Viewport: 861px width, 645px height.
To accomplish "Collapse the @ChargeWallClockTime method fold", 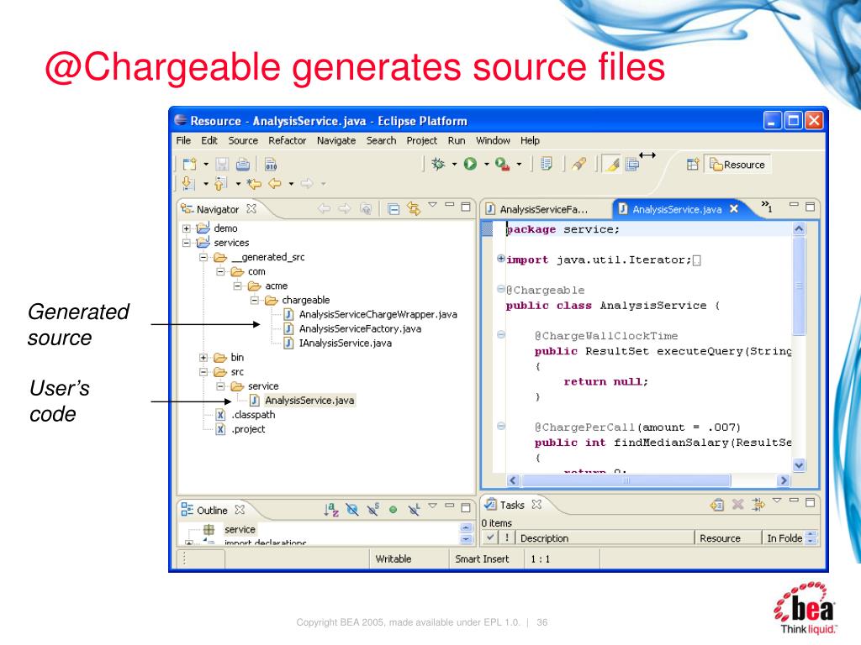I will coord(501,334).
